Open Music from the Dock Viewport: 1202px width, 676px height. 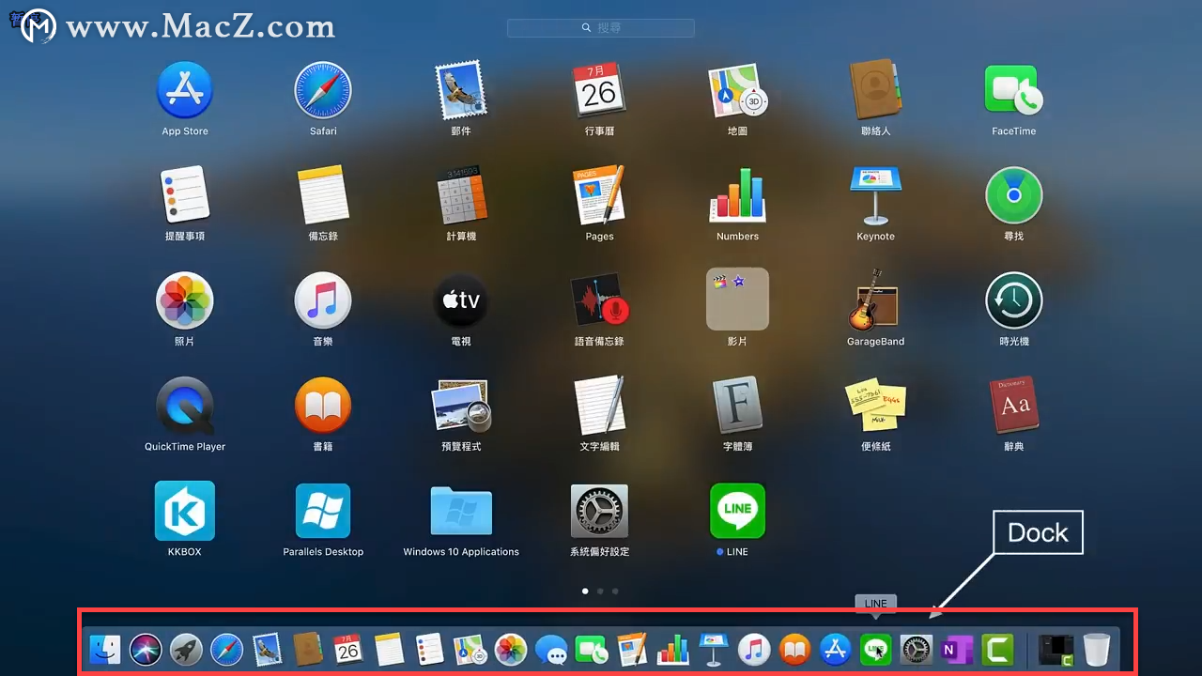754,650
